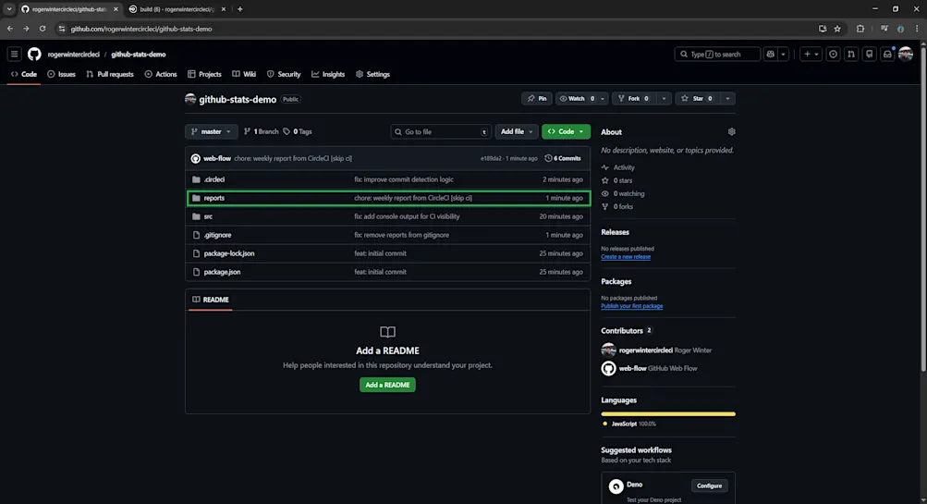Screen dimensions: 927x504
Task: Open web-flow contributor profile
Action: click(x=632, y=368)
